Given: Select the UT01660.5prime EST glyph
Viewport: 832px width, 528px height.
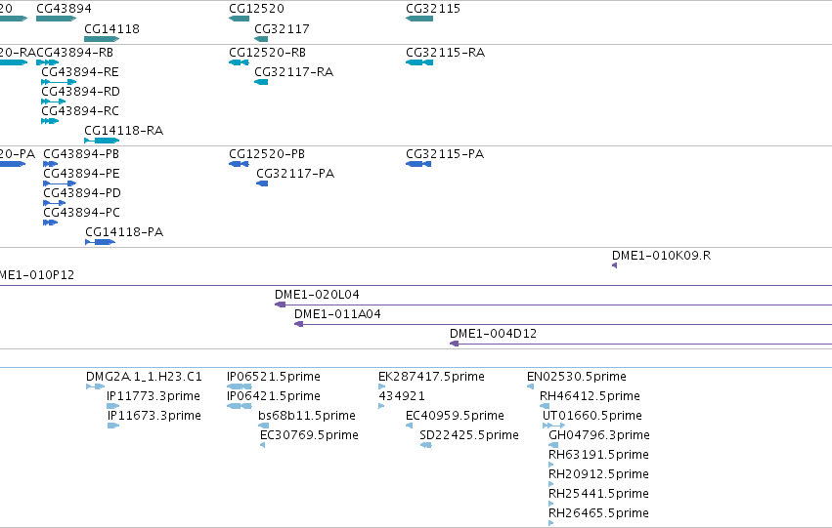Looking at the screenshot, I should 553,426.
